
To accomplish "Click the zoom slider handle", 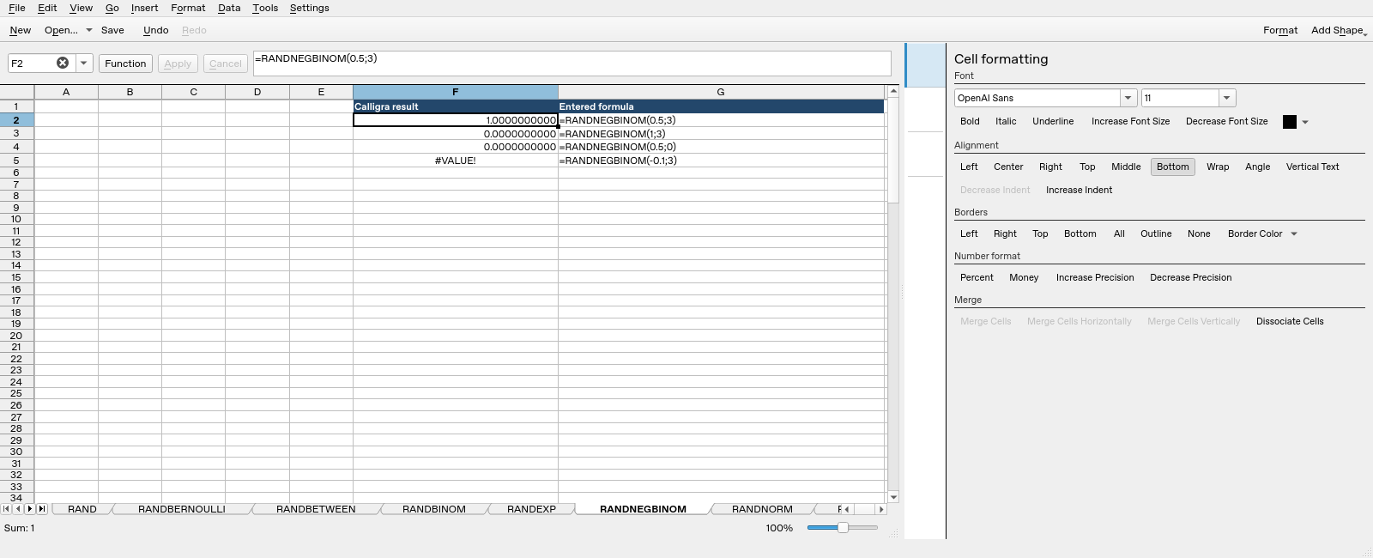I will (x=843, y=528).
